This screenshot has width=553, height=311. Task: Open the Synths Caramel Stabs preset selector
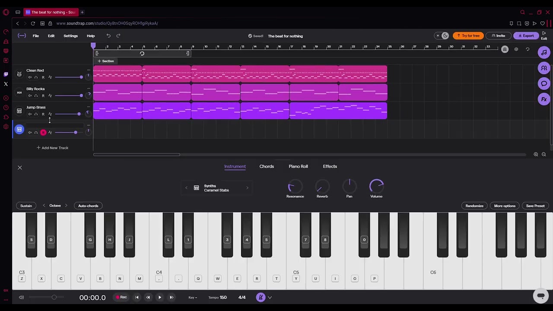pos(216,188)
